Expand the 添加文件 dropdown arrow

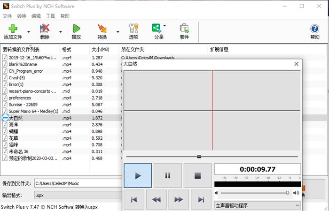pos(29,32)
